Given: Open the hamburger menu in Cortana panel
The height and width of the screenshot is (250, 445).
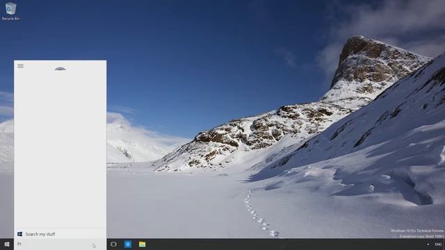Looking at the screenshot, I should click(x=20, y=66).
